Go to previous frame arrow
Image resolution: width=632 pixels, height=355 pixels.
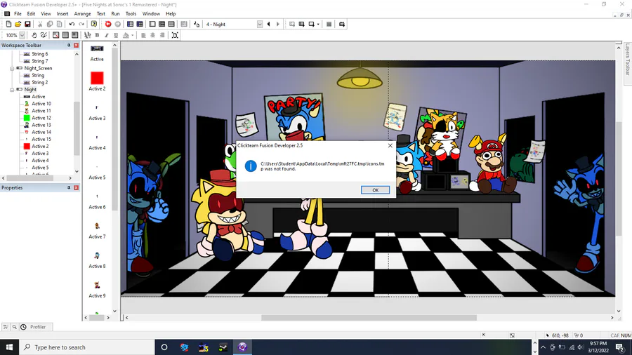point(268,24)
